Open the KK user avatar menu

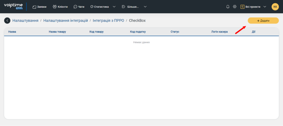pyautogui.click(x=275, y=7)
